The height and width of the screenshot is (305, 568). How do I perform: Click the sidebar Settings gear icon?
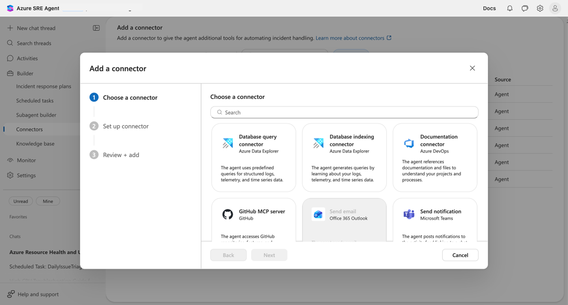(x=10, y=175)
